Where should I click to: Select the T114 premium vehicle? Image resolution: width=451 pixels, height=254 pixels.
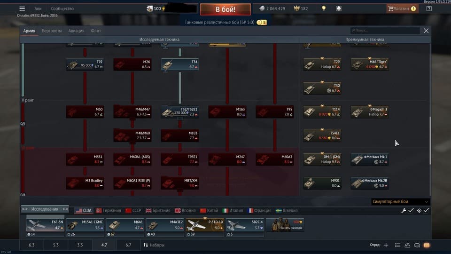(x=322, y=112)
